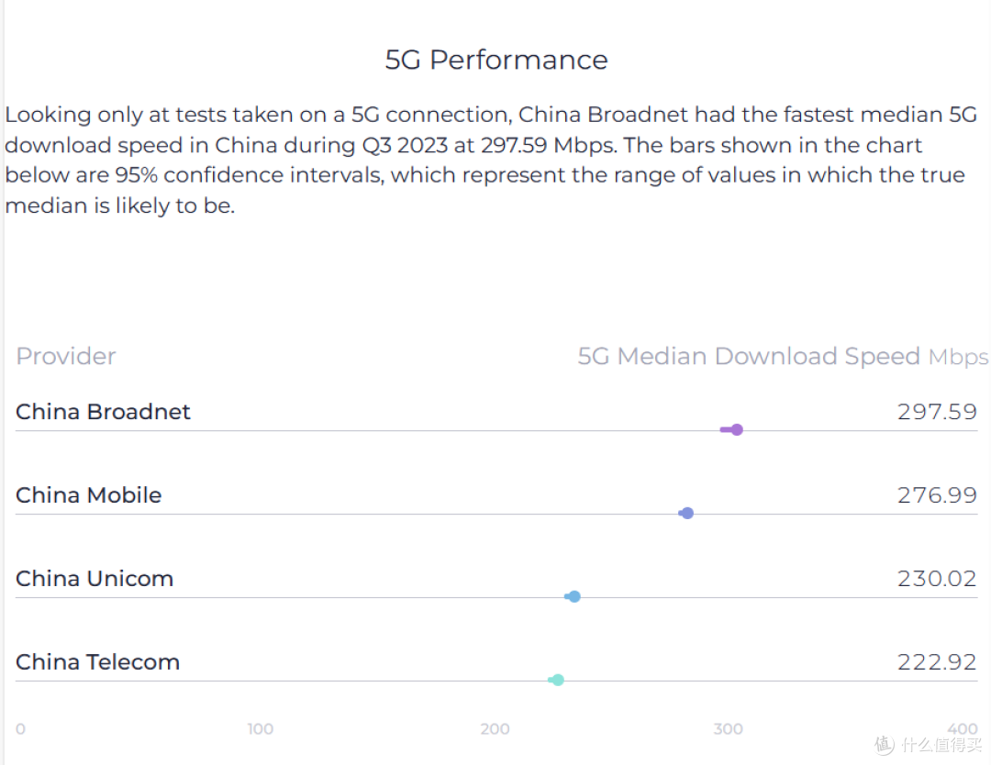Click the 0 axis tick label
This screenshot has width=991, height=765.
20,728
